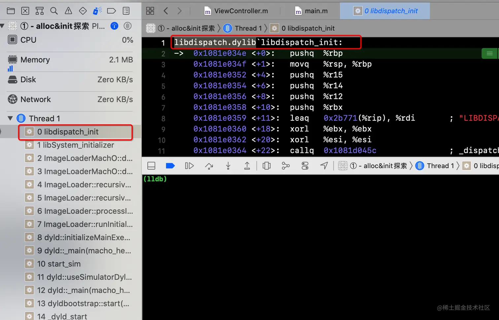Screen dimensions: 499x320
Task: Open the Test navigator diamond icon
Action: click(83, 11)
